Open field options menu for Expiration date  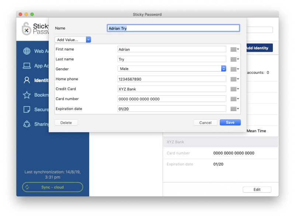[x=235, y=109]
